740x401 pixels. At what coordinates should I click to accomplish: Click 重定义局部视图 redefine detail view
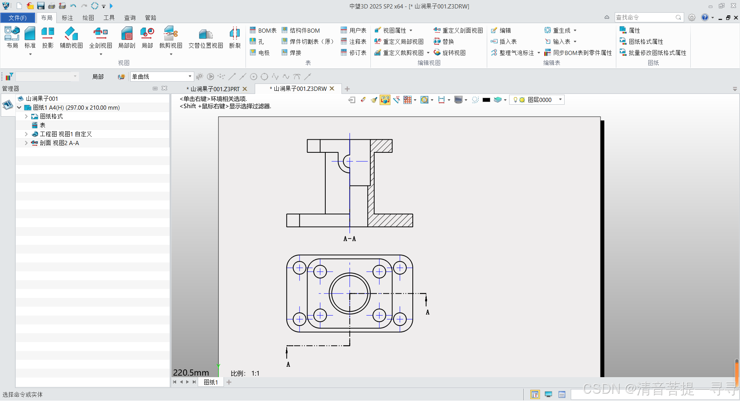tap(399, 42)
